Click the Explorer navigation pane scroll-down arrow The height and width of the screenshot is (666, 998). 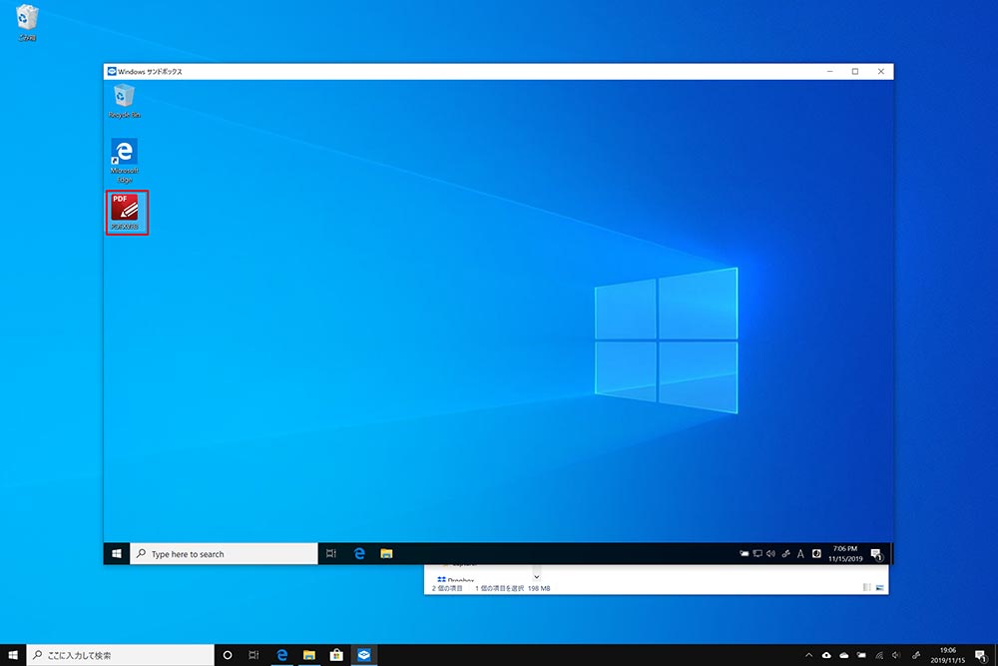pyautogui.click(x=537, y=576)
